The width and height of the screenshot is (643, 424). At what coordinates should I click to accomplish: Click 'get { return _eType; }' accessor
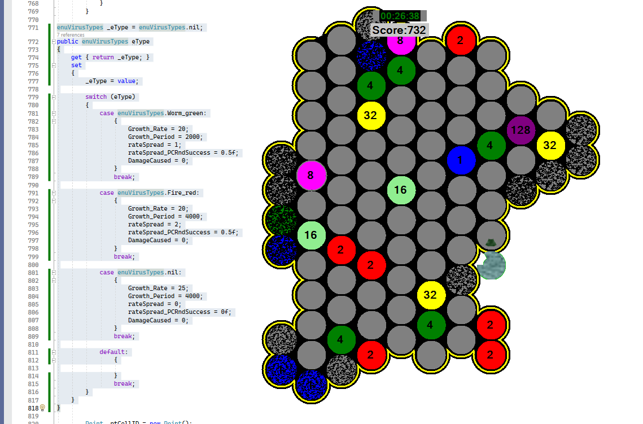pos(110,58)
